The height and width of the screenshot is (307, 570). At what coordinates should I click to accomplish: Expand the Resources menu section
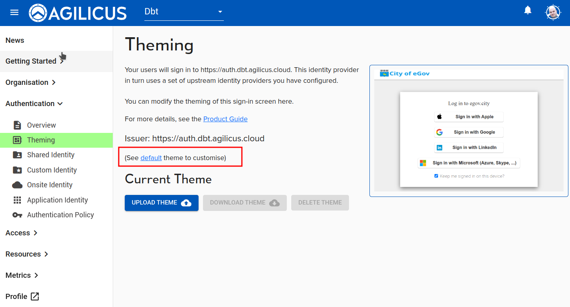[x=27, y=254]
